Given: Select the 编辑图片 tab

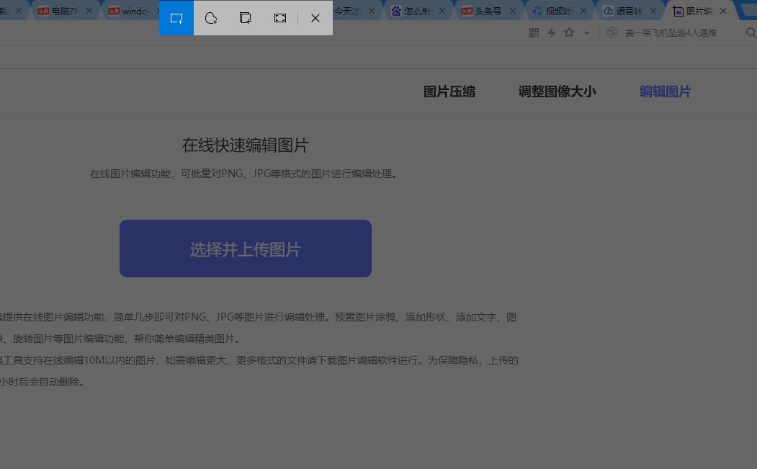Looking at the screenshot, I should pyautogui.click(x=665, y=91).
